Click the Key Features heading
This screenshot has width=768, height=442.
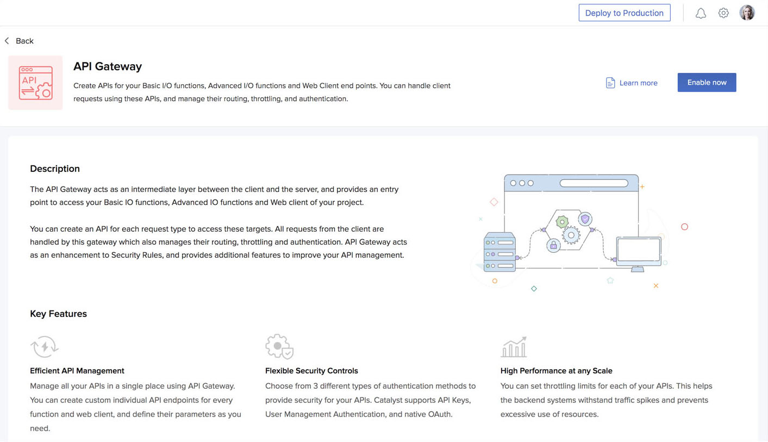58,314
